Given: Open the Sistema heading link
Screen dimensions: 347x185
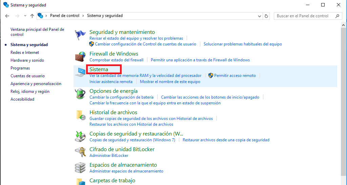Looking at the screenshot, I should [99, 69].
